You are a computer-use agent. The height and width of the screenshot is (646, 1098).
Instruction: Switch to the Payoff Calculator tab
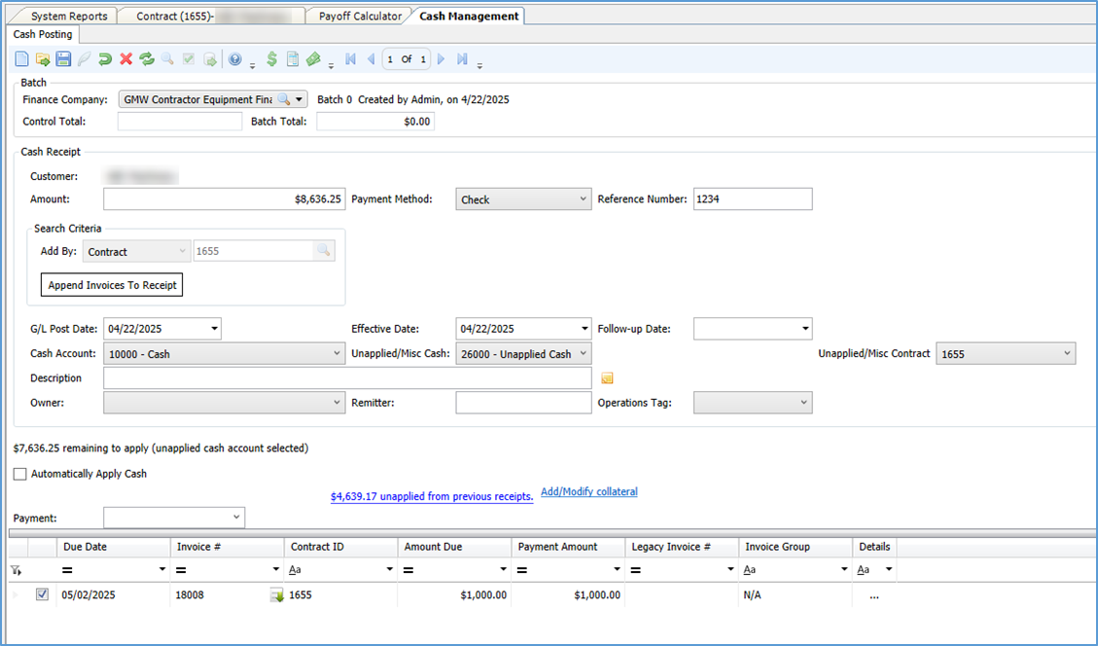click(x=359, y=17)
